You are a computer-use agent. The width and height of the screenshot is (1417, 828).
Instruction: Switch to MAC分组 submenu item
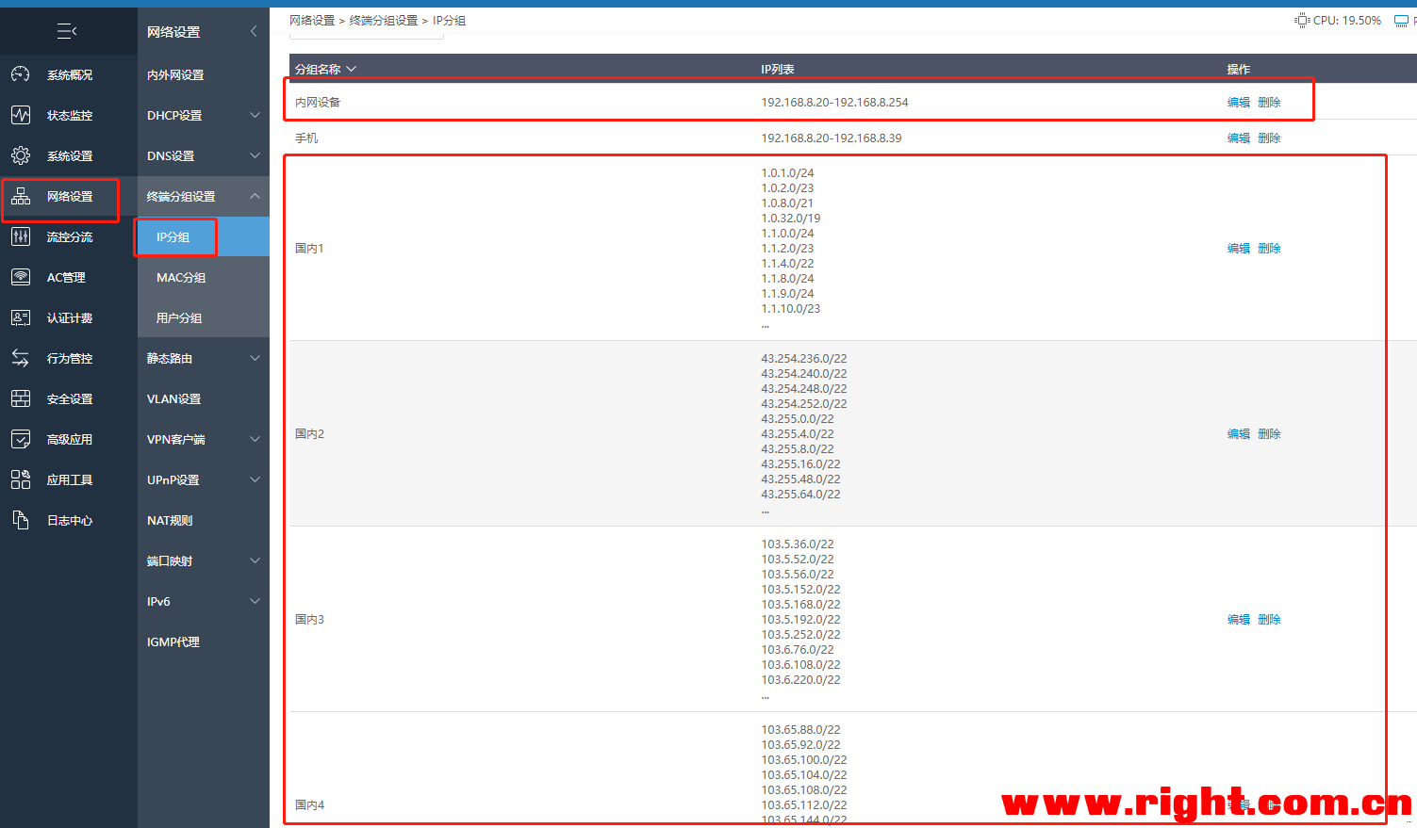[181, 278]
